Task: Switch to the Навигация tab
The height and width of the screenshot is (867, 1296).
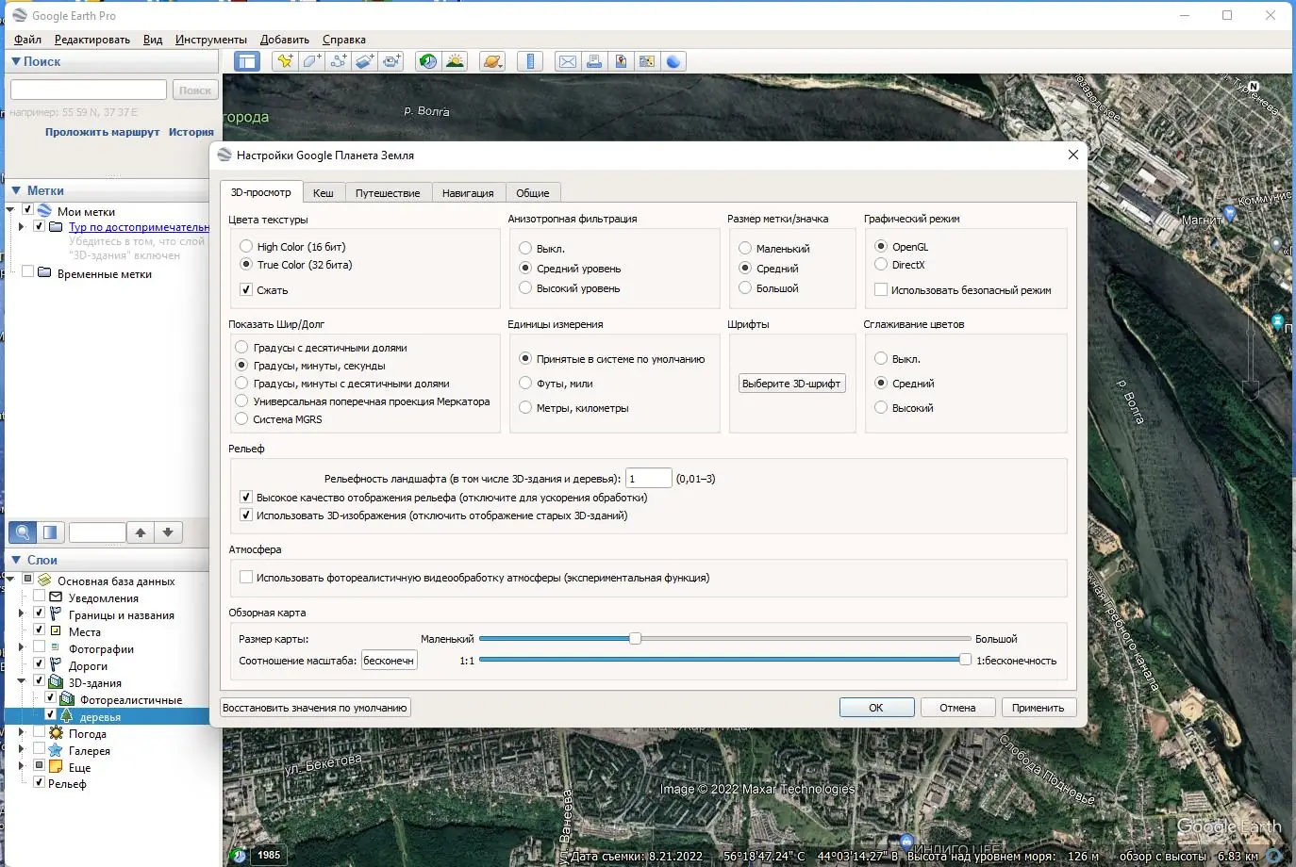Action: click(468, 193)
